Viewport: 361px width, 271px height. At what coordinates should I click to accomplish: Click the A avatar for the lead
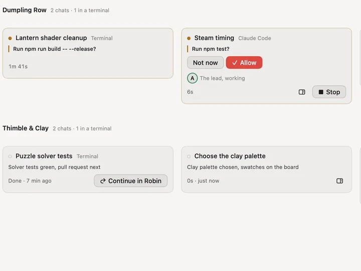192,78
